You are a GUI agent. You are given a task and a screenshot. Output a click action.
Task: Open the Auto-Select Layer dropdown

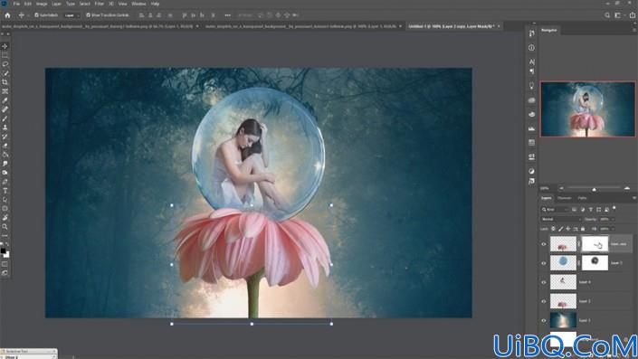[71, 15]
